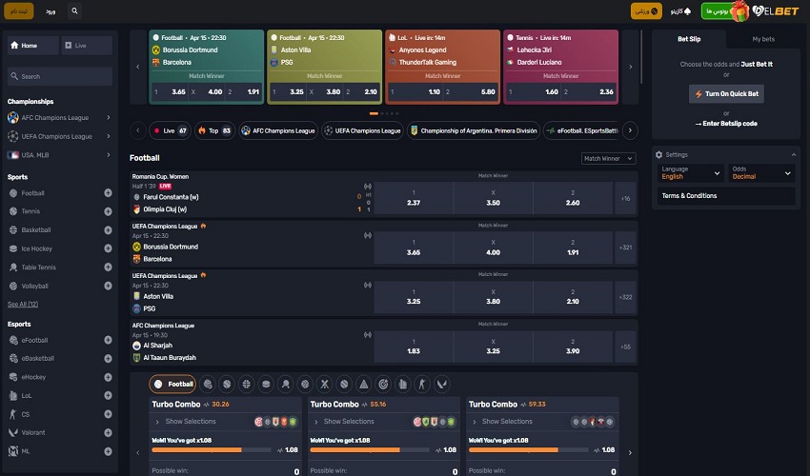
Task: Select the Football chip in Turbo Combo section
Action: 172,384
